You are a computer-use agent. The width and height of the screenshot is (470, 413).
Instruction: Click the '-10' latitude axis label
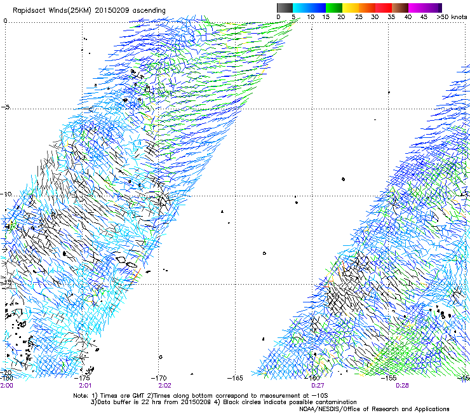6,194
